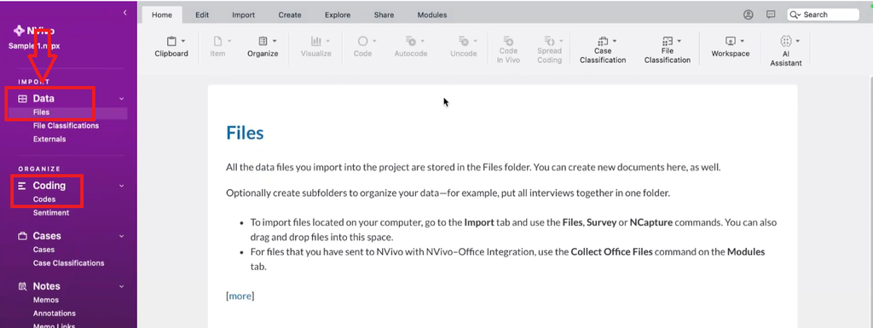Open the Case Classification dropdown arrow

tap(615, 41)
